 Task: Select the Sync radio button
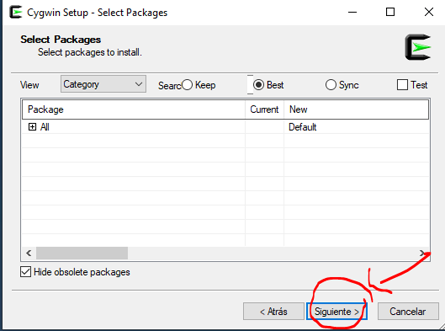point(331,85)
